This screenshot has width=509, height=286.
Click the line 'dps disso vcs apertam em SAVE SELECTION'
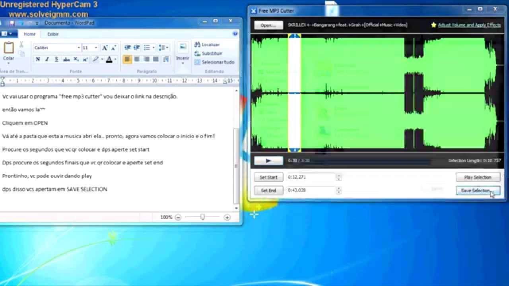pos(54,189)
